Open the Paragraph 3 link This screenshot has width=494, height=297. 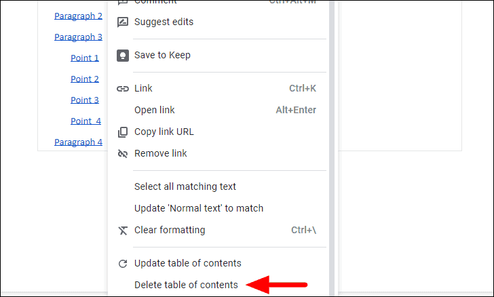tap(78, 37)
